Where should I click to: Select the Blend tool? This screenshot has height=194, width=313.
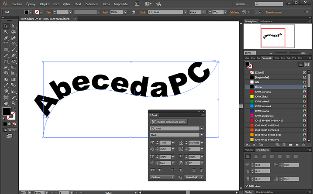tap(14, 85)
